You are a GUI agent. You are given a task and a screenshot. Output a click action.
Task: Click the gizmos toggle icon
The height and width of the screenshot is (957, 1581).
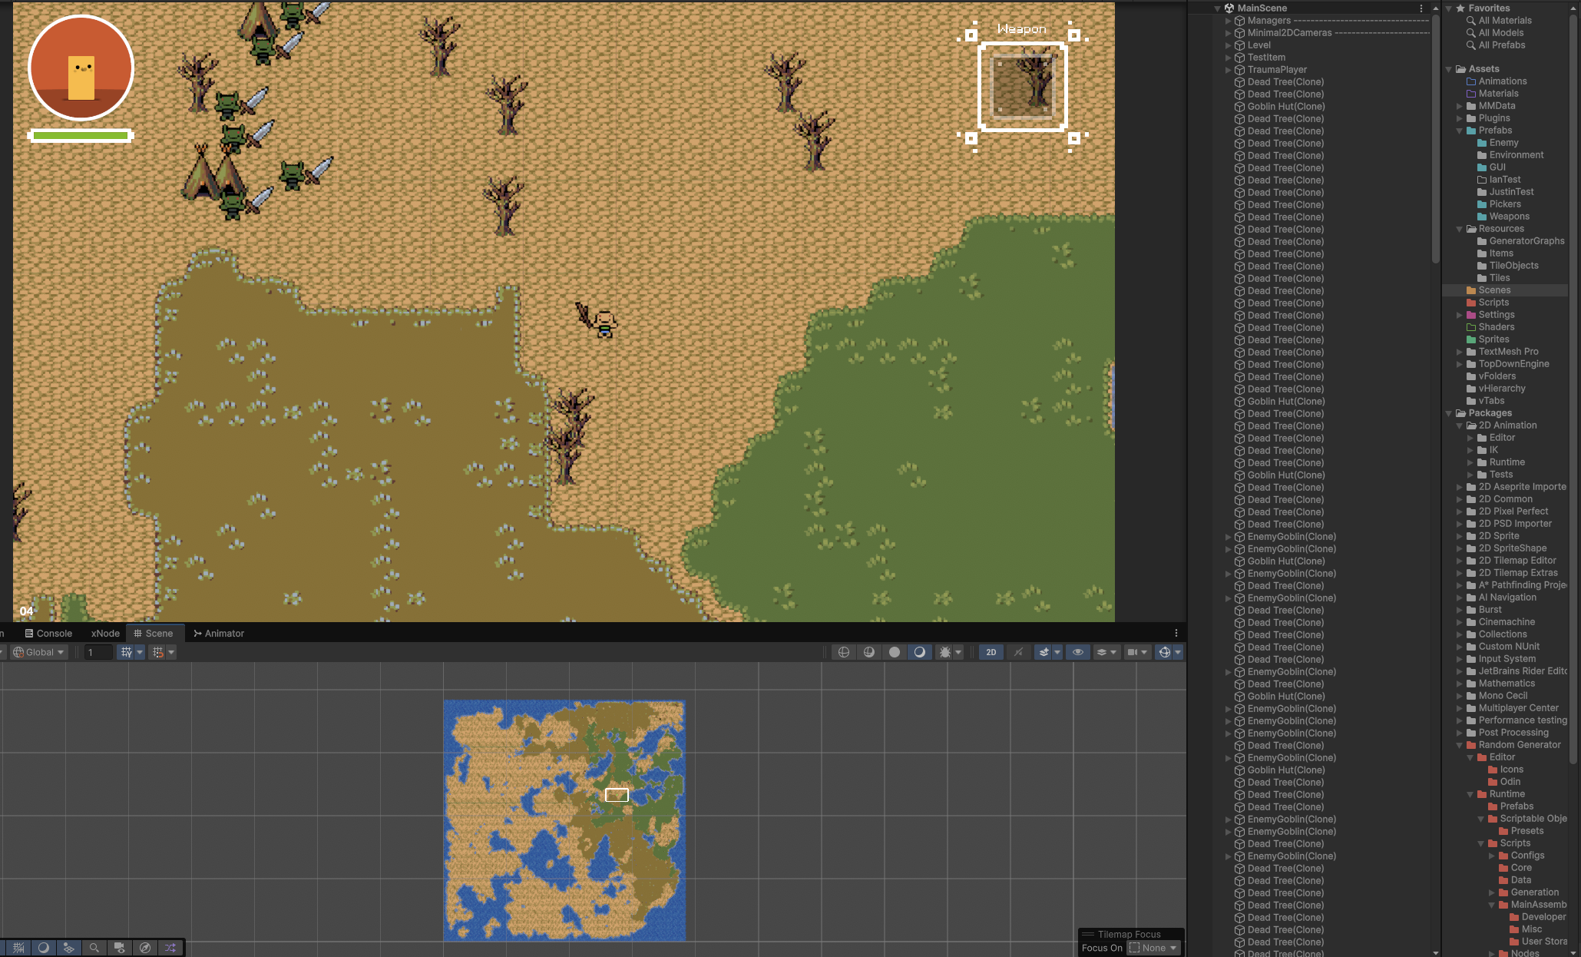(1165, 652)
